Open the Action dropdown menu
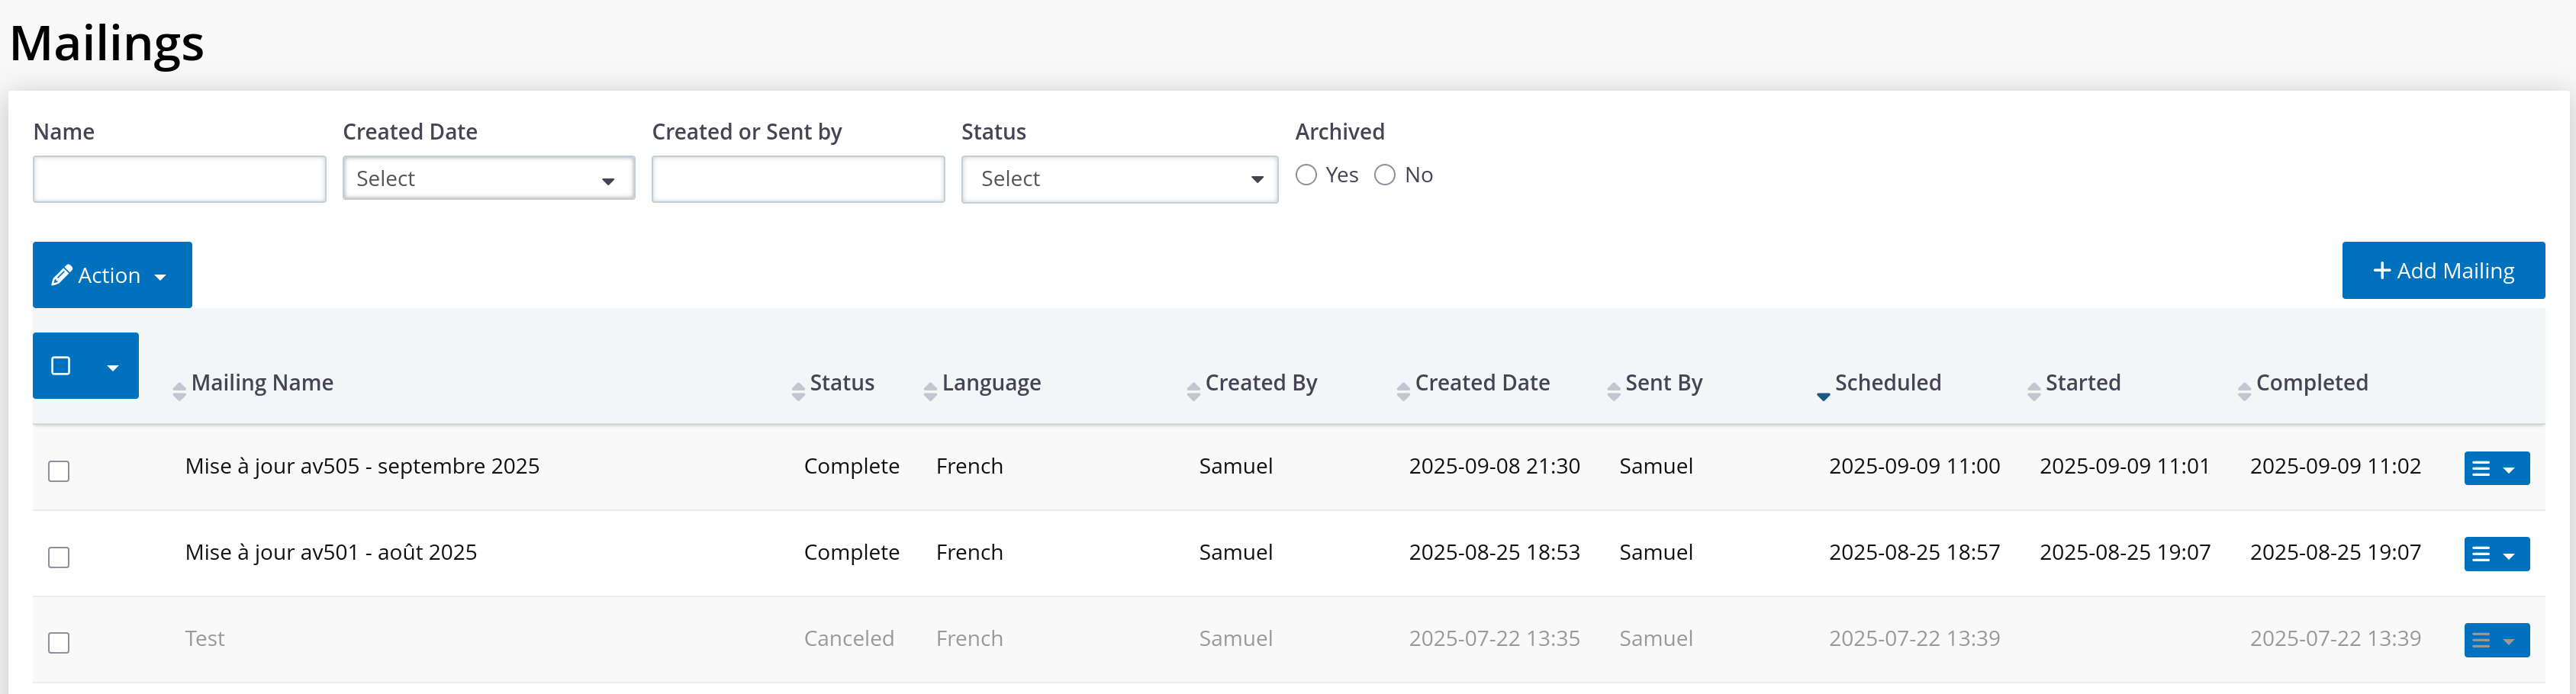 click(x=112, y=276)
